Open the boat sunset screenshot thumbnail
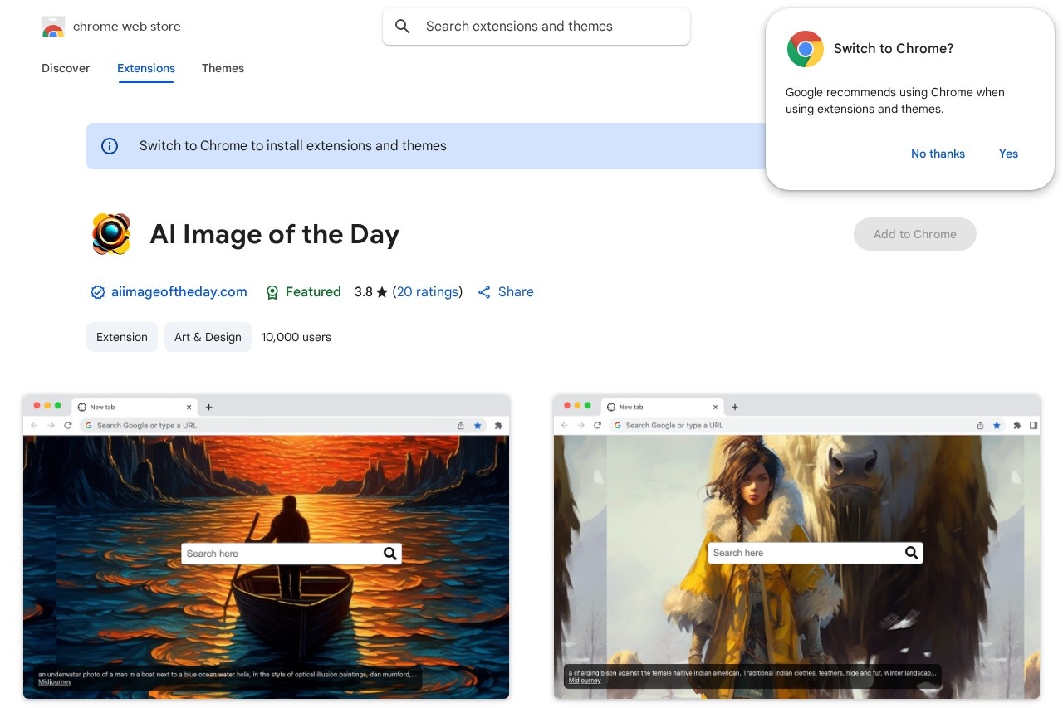The width and height of the screenshot is (1063, 708). [x=266, y=547]
